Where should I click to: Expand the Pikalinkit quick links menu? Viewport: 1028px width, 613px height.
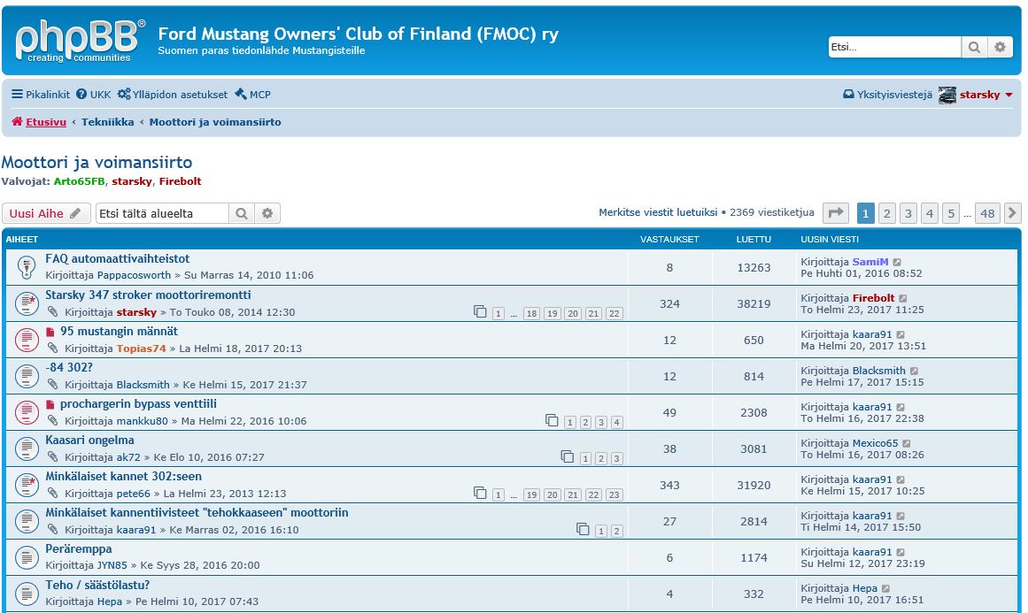pyautogui.click(x=41, y=95)
